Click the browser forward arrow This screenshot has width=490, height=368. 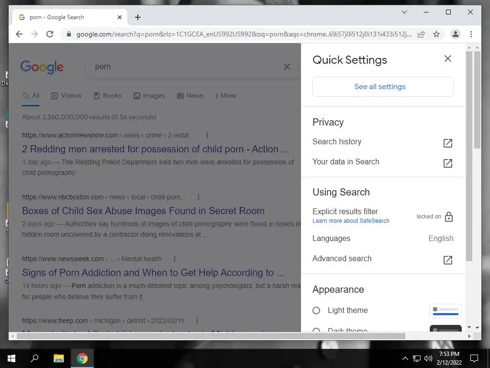34,34
